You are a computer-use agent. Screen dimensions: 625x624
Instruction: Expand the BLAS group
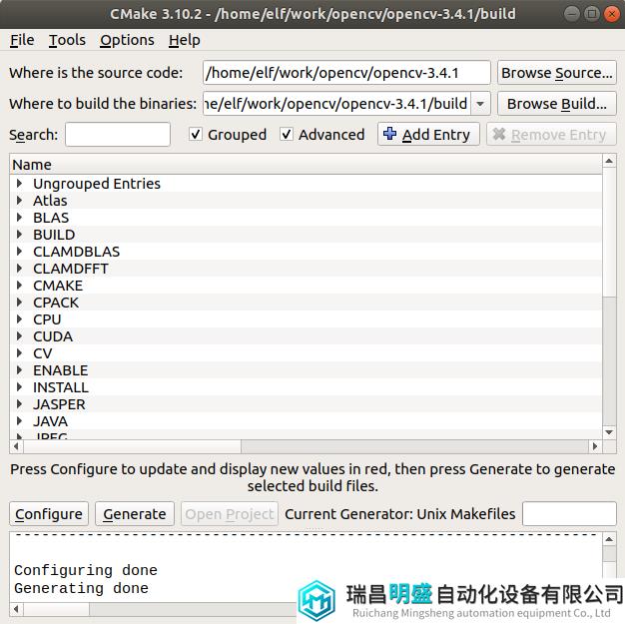(x=19, y=218)
